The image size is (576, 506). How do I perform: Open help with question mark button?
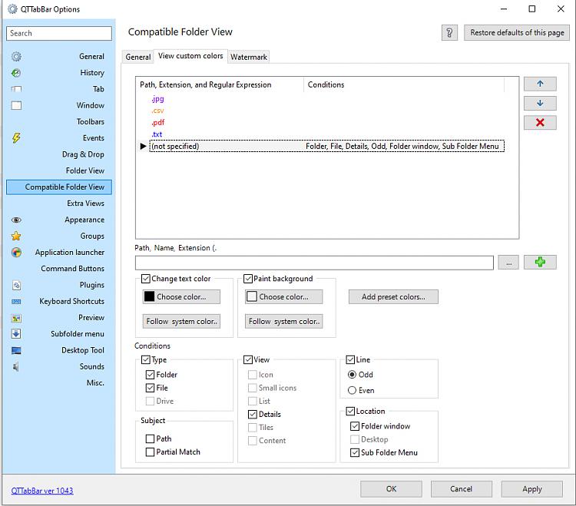tap(449, 33)
